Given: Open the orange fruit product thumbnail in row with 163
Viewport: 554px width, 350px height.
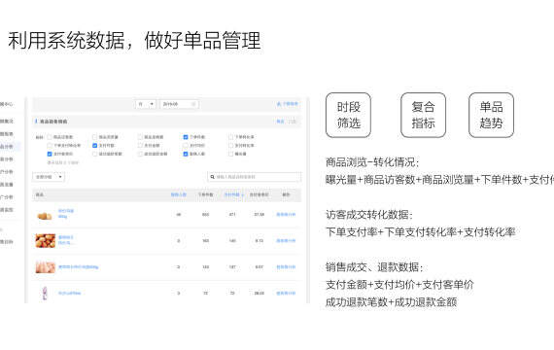Looking at the screenshot, I should [x=46, y=241].
